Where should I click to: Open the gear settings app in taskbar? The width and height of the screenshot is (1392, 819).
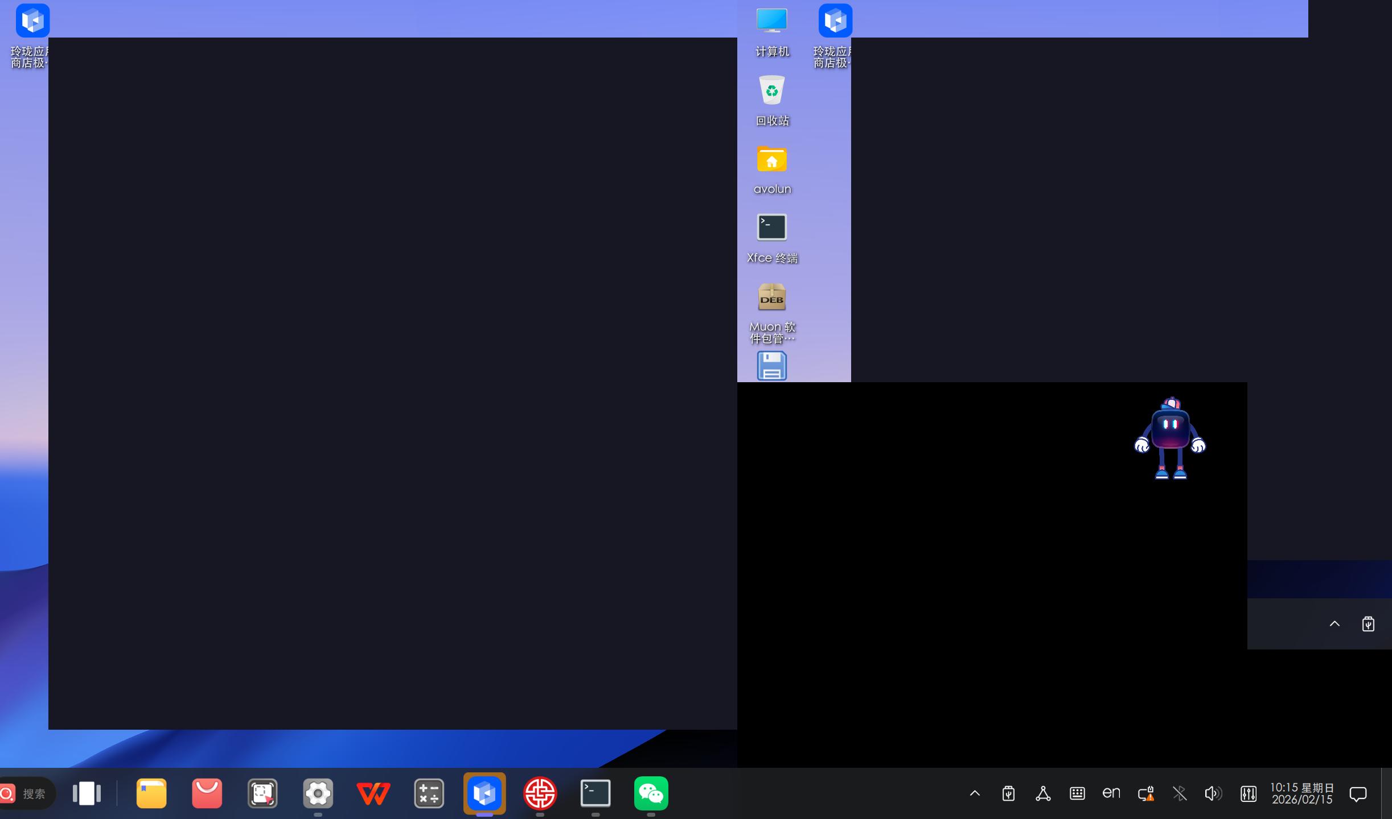pos(318,793)
